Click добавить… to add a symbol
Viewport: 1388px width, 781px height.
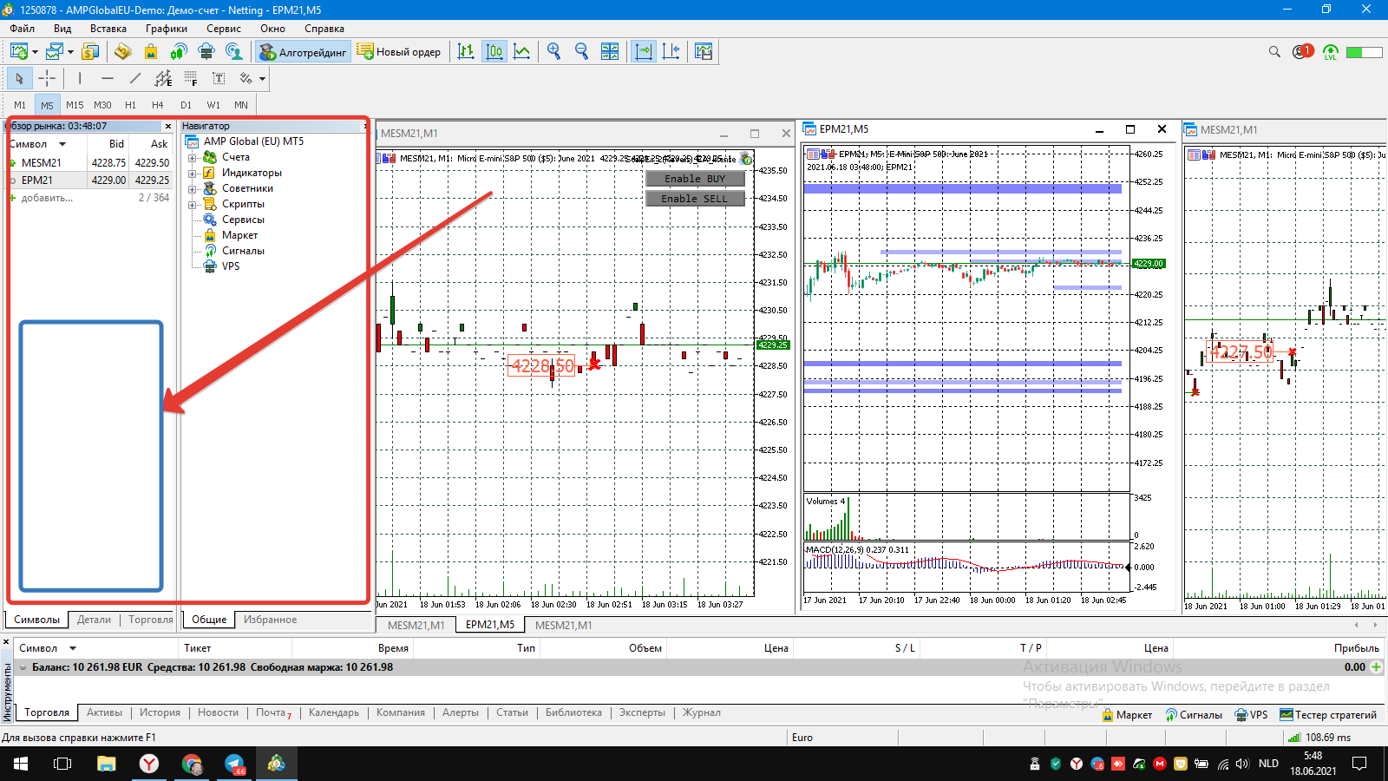click(47, 198)
